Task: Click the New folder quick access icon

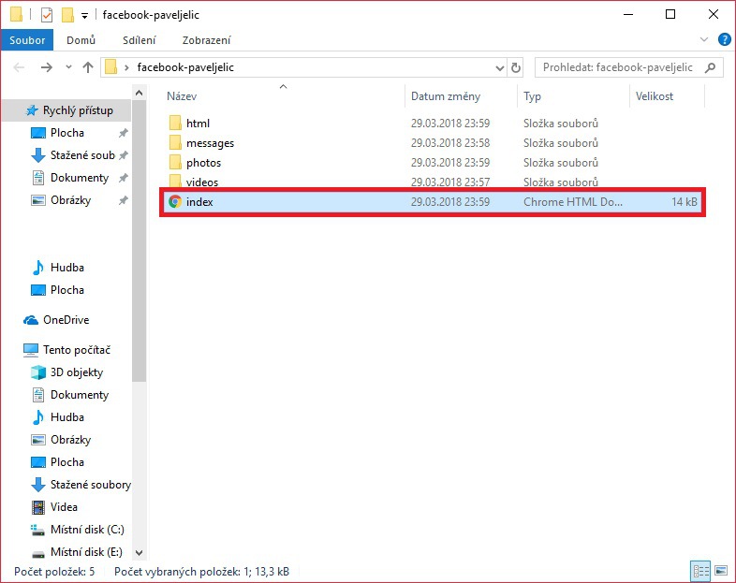Action: 67,15
